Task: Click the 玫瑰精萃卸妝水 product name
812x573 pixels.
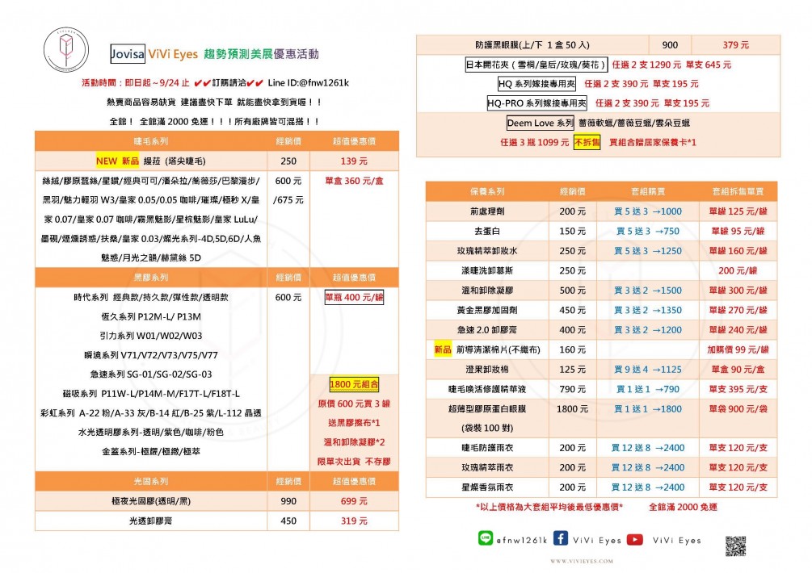Action: pyautogui.click(x=487, y=251)
